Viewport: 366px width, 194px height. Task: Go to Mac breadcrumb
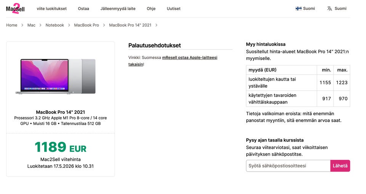pyautogui.click(x=31, y=25)
